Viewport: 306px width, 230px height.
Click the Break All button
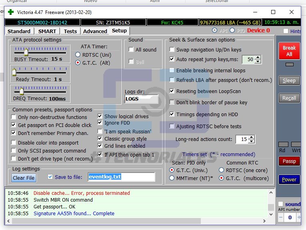click(289, 51)
